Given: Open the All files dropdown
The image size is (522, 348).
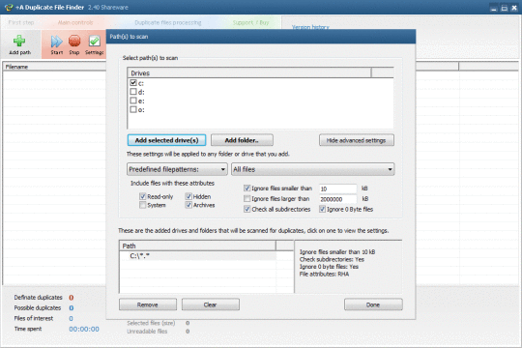Looking at the screenshot, I should click(312, 169).
